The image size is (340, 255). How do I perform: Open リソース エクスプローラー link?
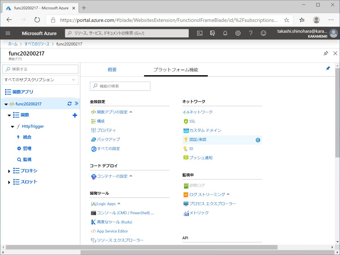point(120,240)
